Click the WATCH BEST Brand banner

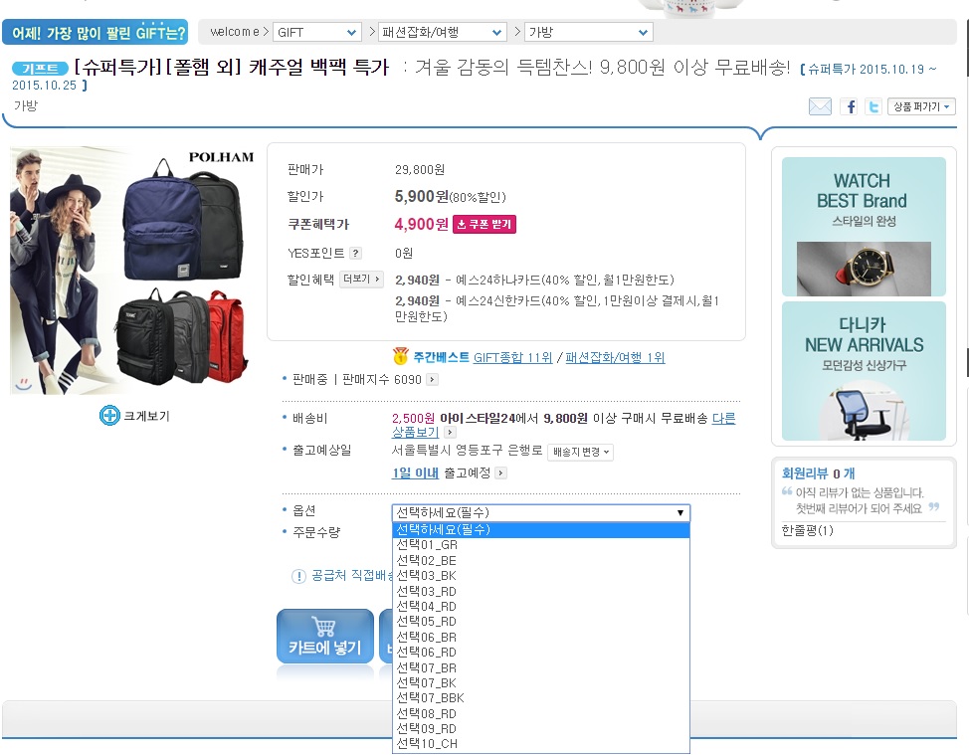tap(863, 226)
